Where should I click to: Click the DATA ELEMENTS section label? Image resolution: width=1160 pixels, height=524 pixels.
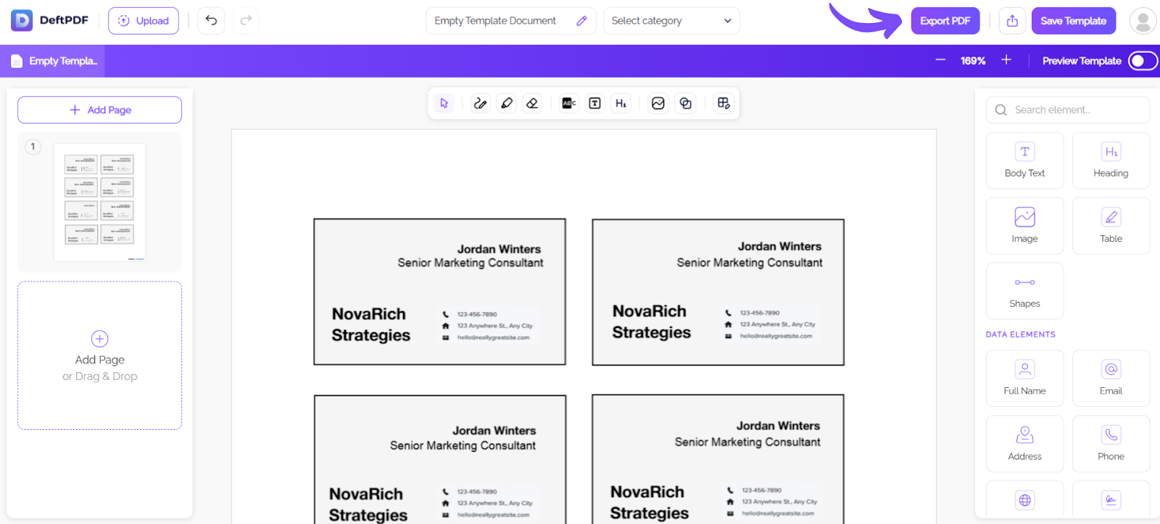pos(1020,334)
